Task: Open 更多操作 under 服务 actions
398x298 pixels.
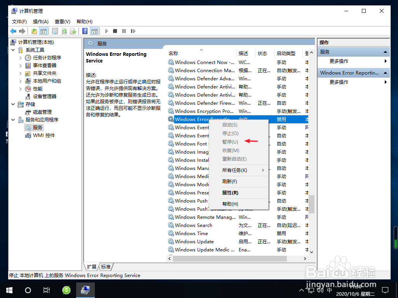Action: (x=354, y=61)
